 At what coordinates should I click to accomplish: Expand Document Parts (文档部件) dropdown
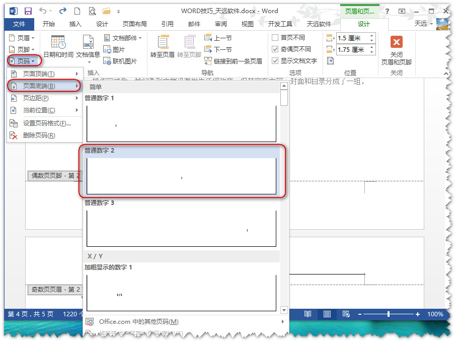tap(123, 38)
